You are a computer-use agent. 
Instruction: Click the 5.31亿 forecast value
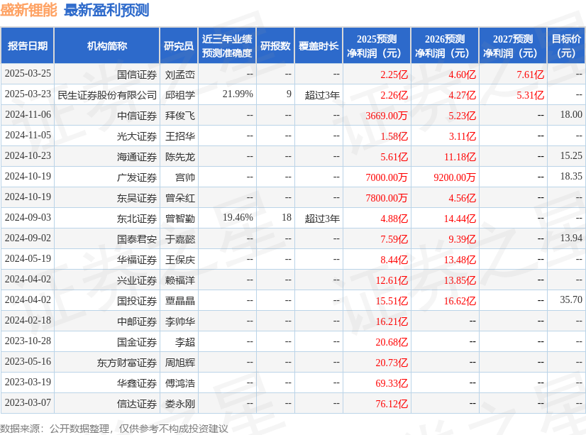531,95
